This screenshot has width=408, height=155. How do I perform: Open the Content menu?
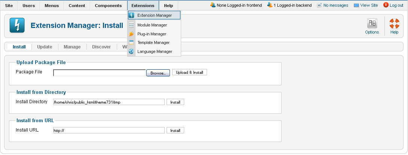[x=77, y=6]
